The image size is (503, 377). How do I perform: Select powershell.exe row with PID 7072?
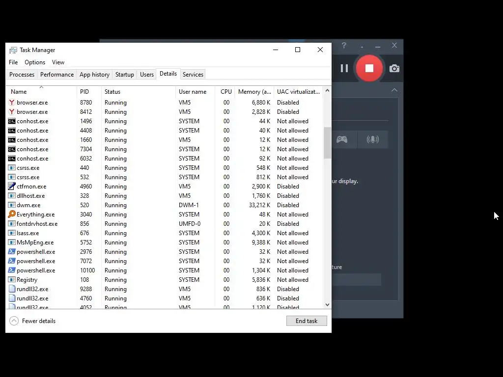165,261
